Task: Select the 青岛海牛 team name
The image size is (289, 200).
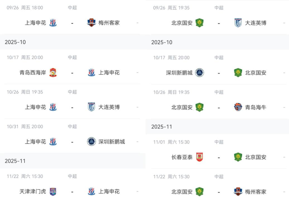Action: 256,107
